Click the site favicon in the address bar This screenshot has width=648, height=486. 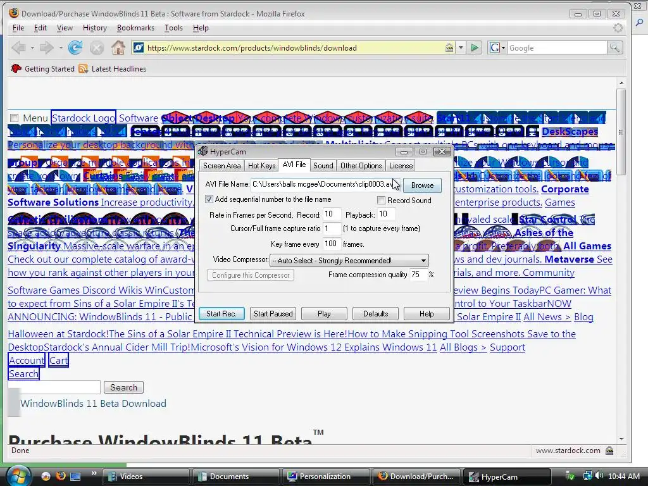[139, 48]
